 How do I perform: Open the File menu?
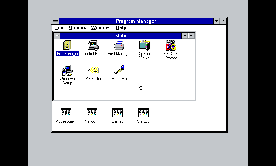pos(59,28)
